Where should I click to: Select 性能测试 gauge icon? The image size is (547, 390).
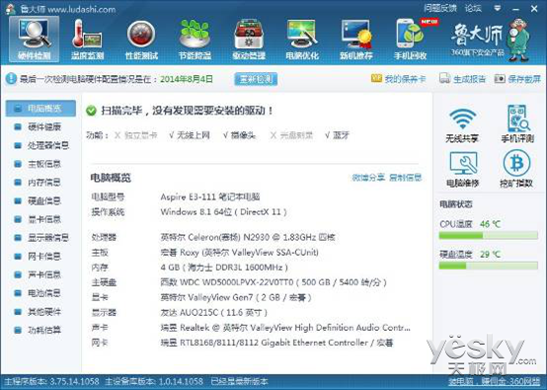141,34
